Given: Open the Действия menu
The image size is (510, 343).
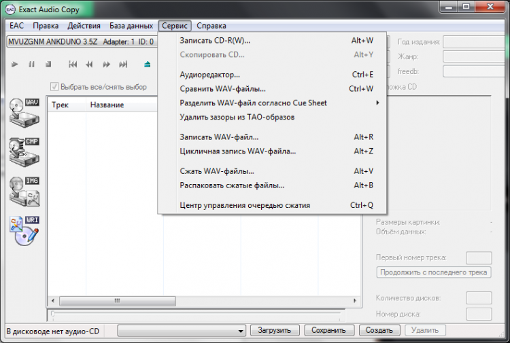Looking at the screenshot, I should point(84,26).
